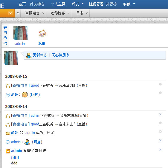Image resolution: width=168 pixels, height=168 pixels.
Task: Click the 同心情朋友 link
Action: point(61,55)
